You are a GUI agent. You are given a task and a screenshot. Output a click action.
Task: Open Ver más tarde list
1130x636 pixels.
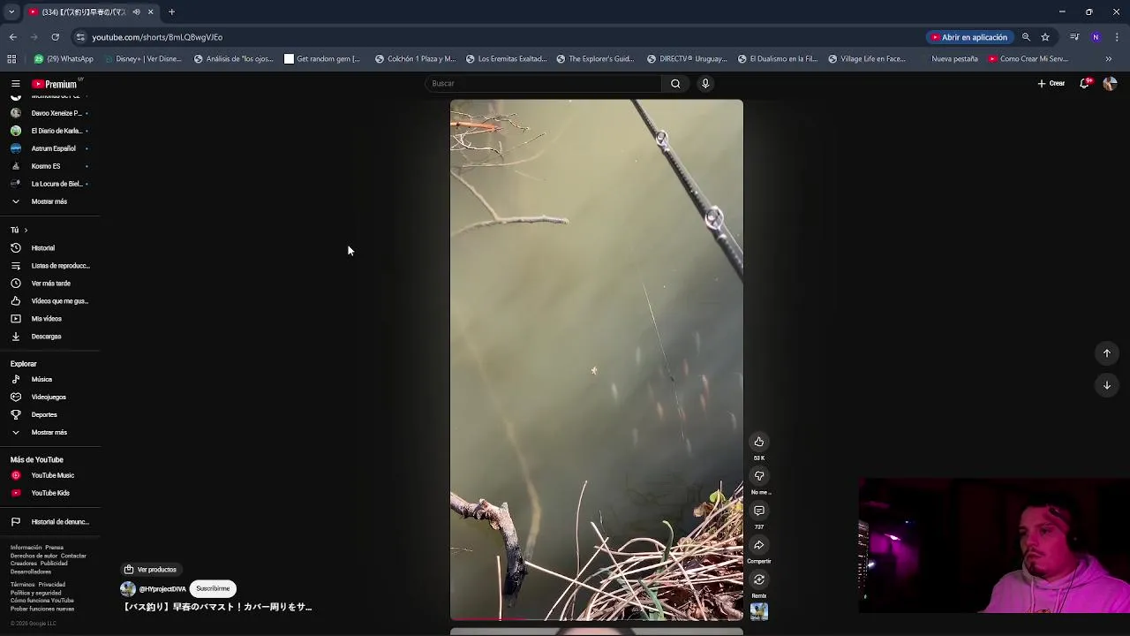pos(50,284)
